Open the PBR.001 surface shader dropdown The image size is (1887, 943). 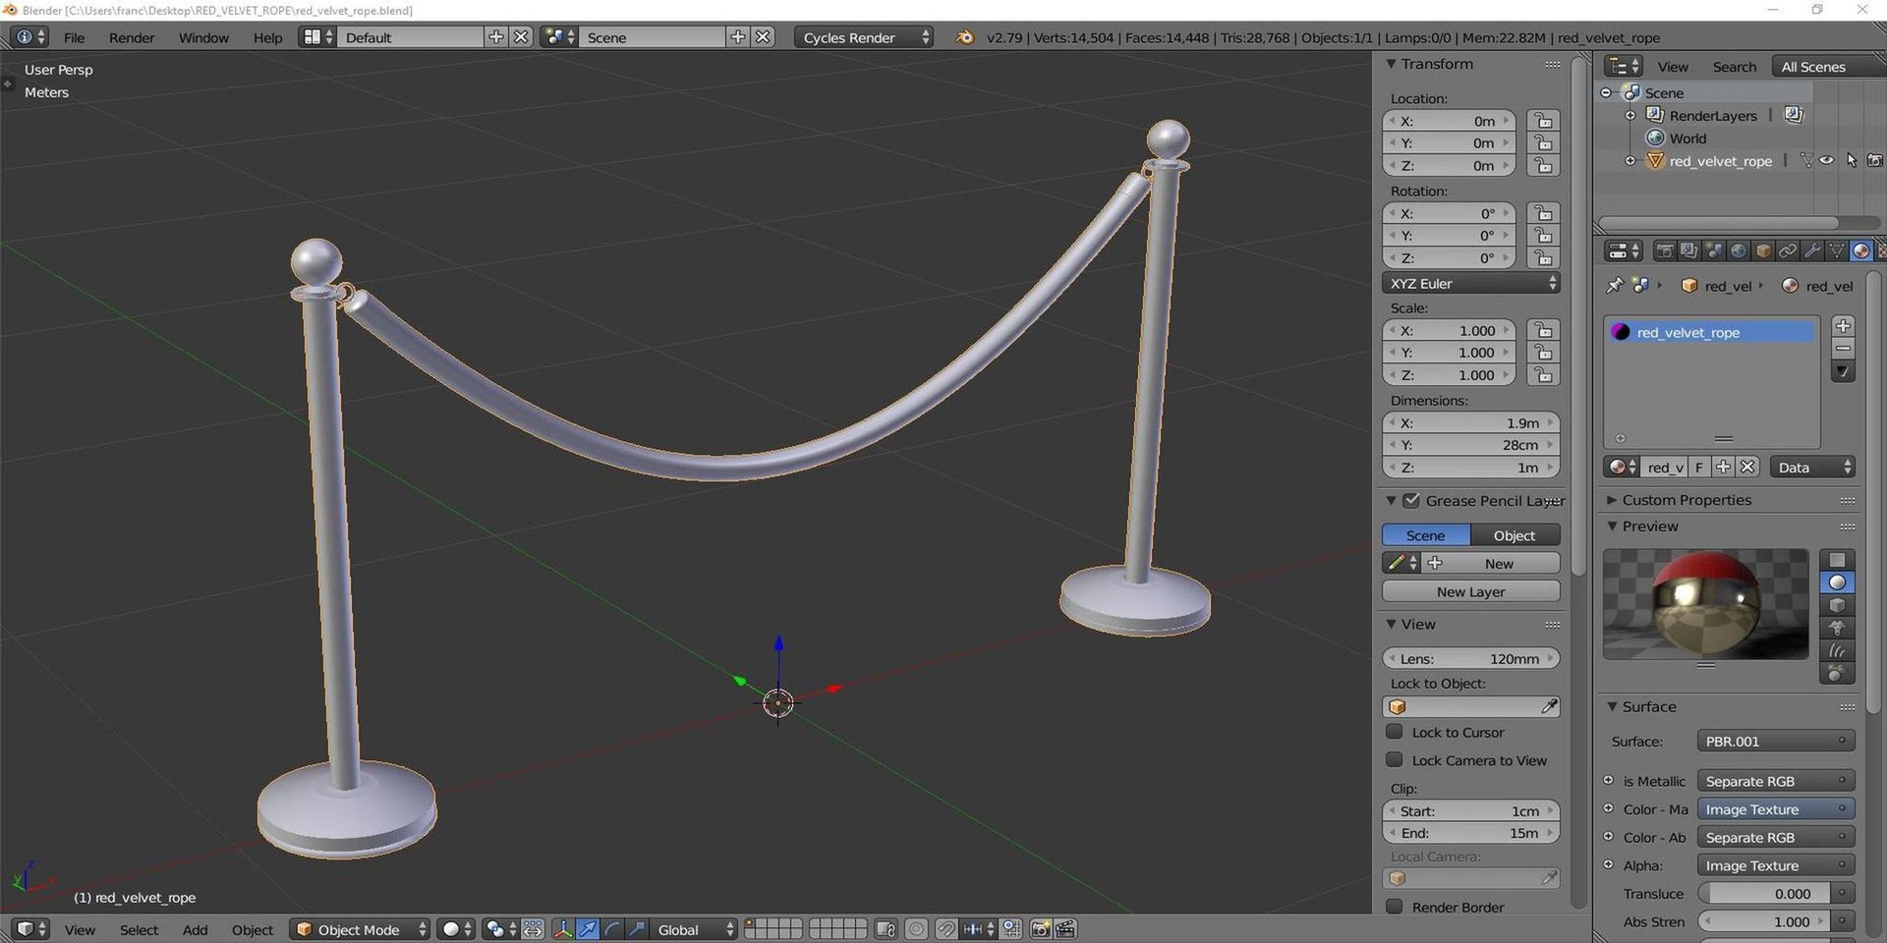click(x=1776, y=741)
